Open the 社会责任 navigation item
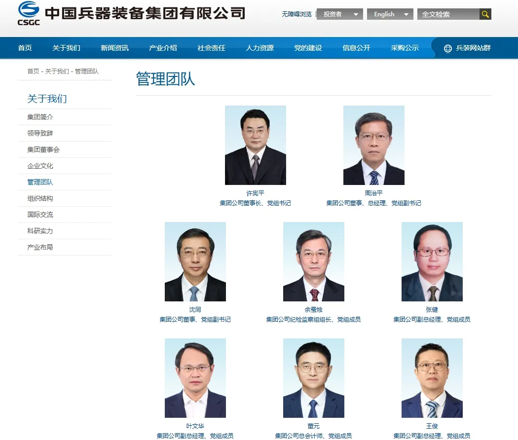This screenshot has height=440, width=518. (212, 48)
